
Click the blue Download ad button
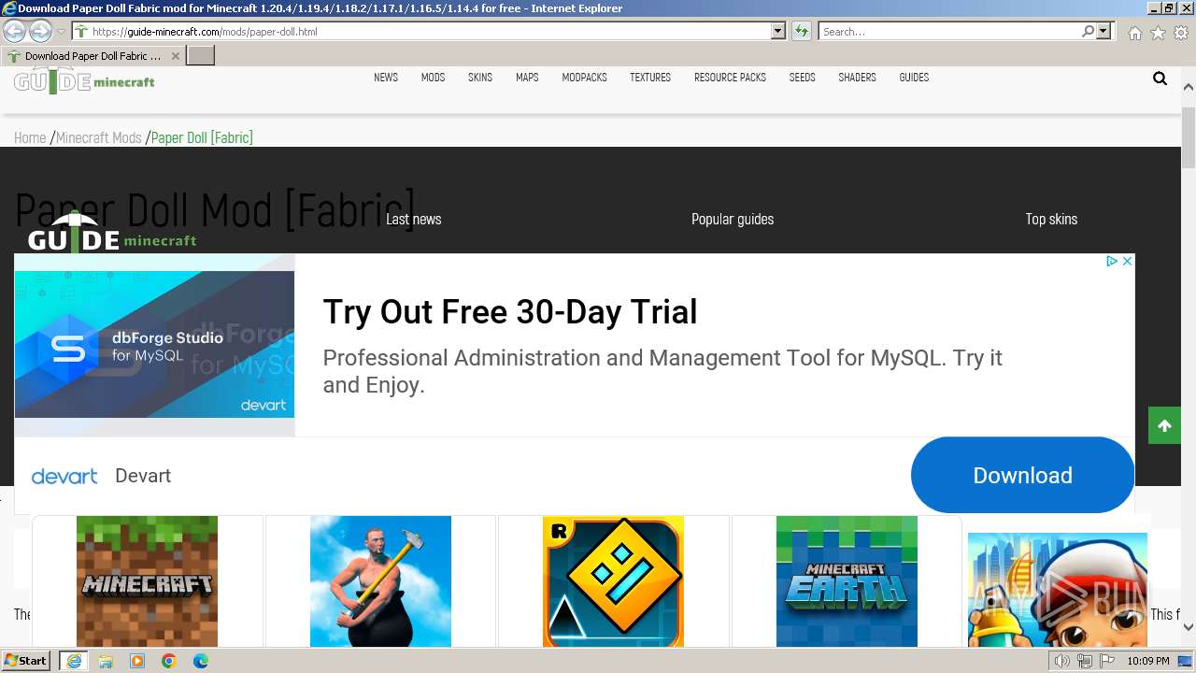click(x=1022, y=475)
